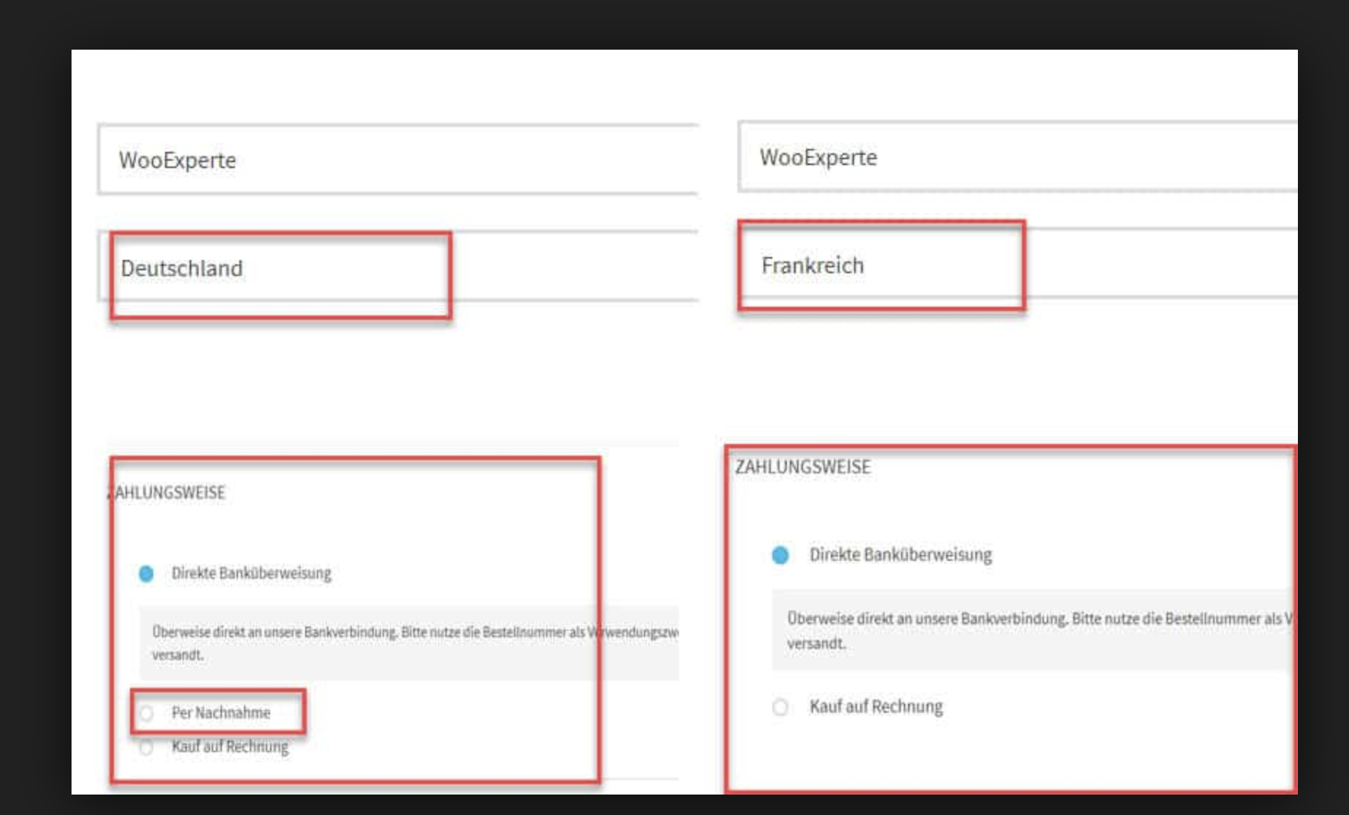
Task: Click 'versandt.' text in Frankreich checkout description
Action: pos(816,643)
